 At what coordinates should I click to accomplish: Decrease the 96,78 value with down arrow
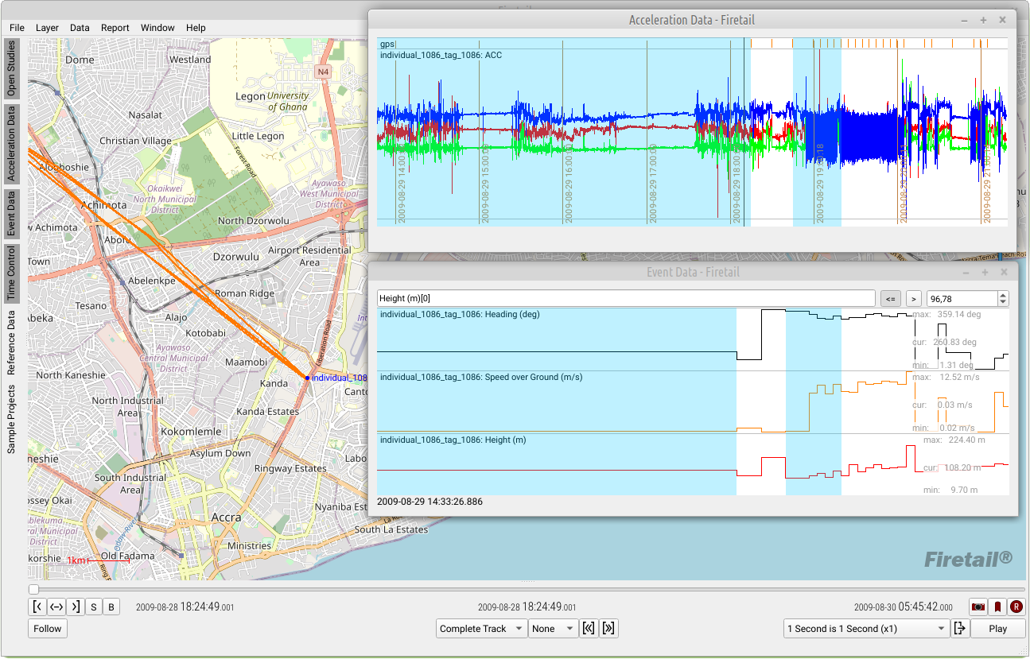point(1003,303)
